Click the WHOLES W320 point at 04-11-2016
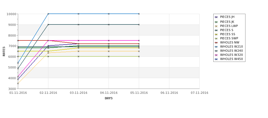 (x=109, y=40)
